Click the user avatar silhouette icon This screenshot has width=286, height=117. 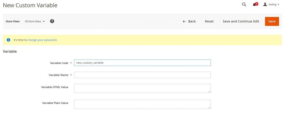click(265, 4)
